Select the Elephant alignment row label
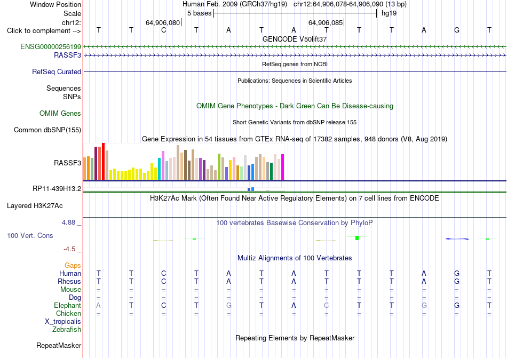This screenshot has height=358, width=507. point(68,305)
